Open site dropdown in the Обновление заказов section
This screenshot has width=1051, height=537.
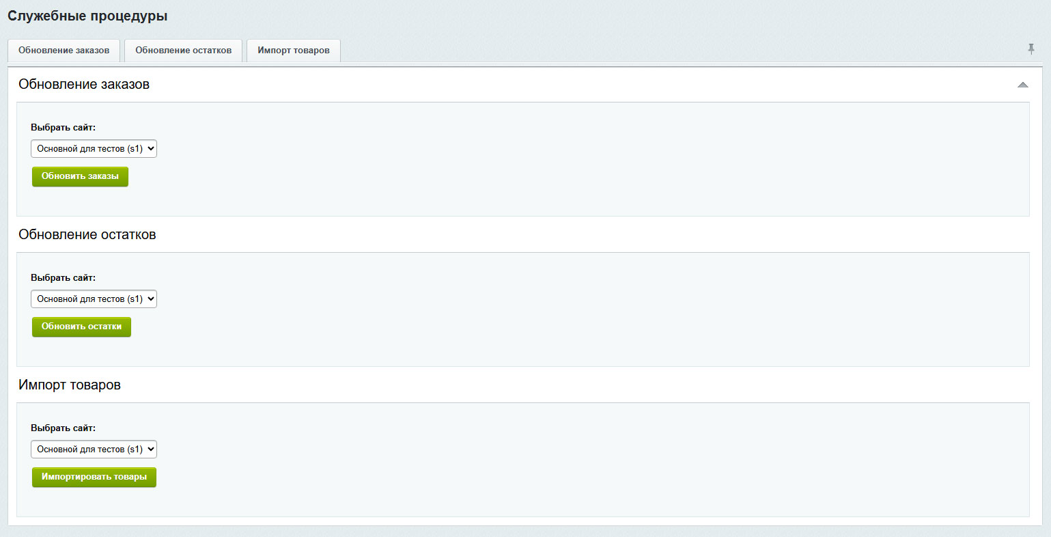[94, 149]
